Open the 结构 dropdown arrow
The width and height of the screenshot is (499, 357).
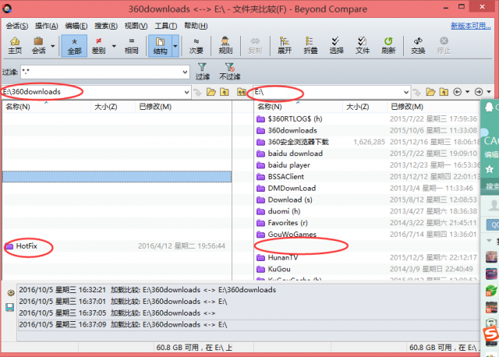pos(175,46)
